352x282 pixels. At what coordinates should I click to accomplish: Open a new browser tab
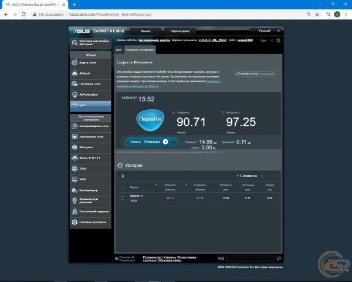[x=74, y=5]
